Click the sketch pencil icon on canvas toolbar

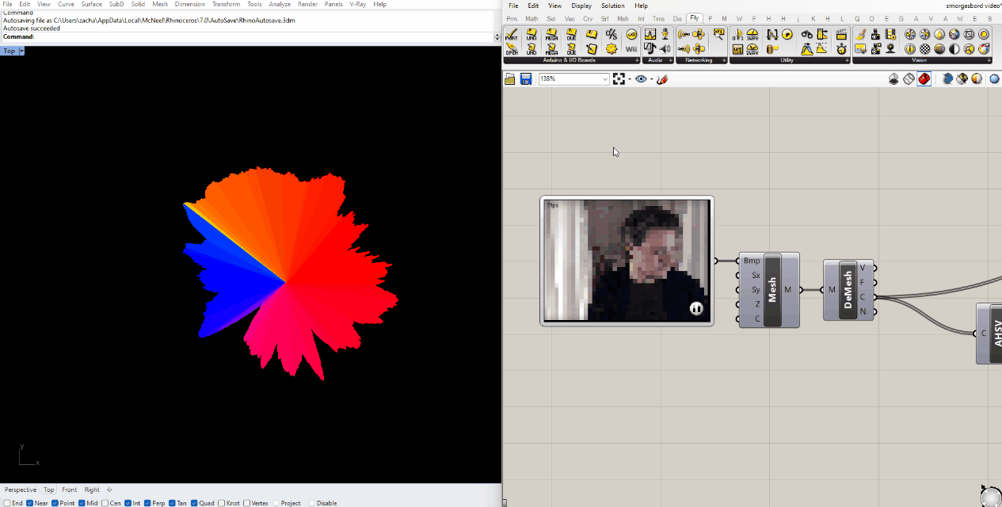click(x=662, y=79)
